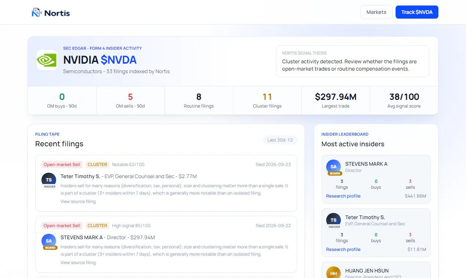This screenshot has width=466, height=278.
Task: Click the $NVDA ticker in heading
Action: (x=119, y=60)
